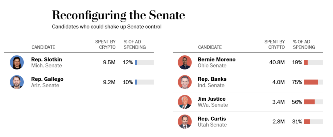Click the Rep. Gallego name

[47, 79]
